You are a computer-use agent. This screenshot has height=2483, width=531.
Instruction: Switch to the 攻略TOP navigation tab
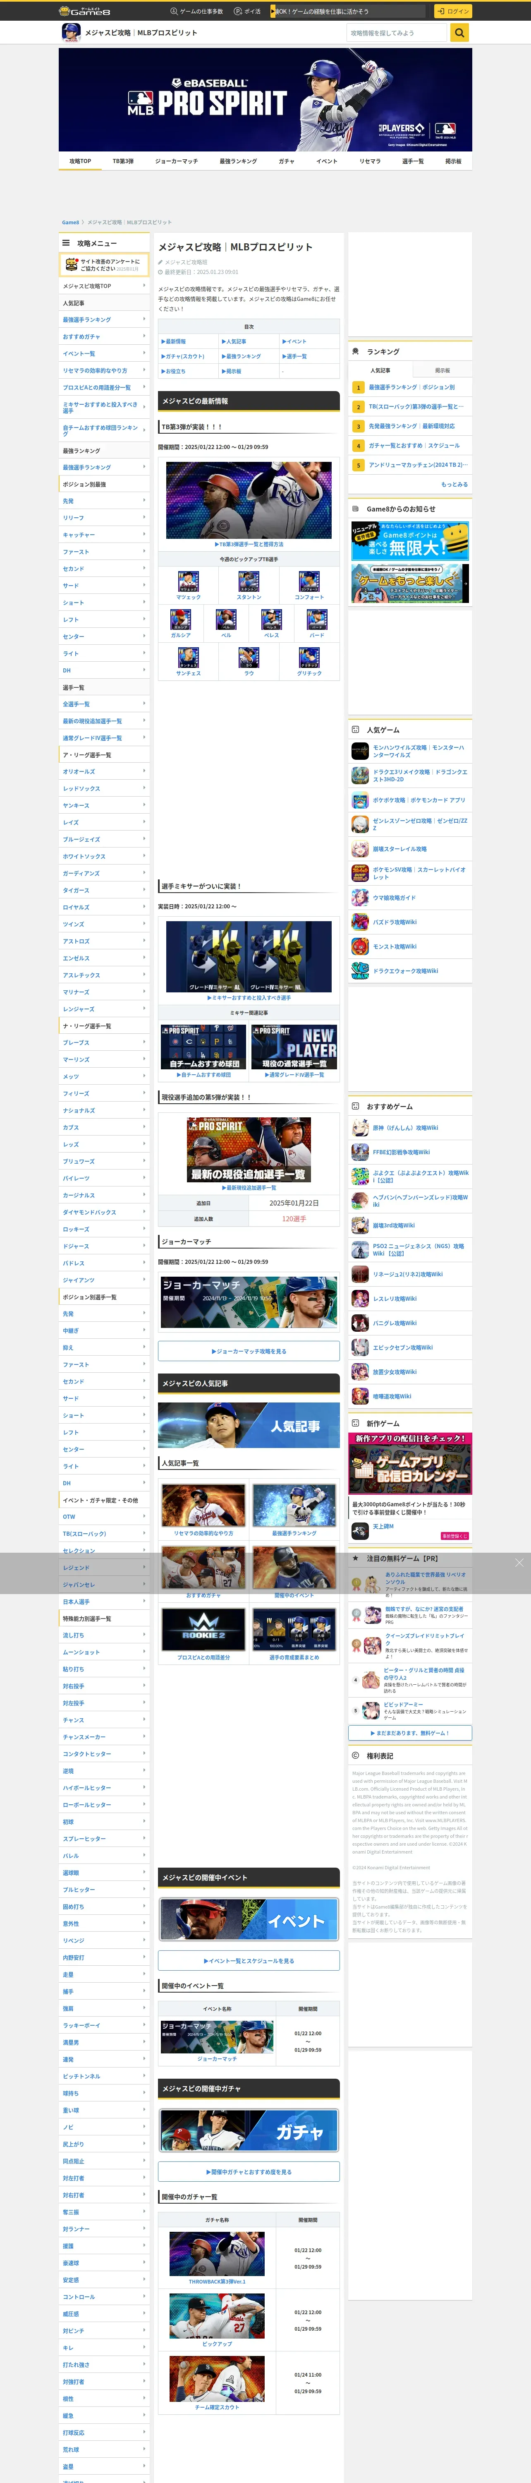(80, 161)
